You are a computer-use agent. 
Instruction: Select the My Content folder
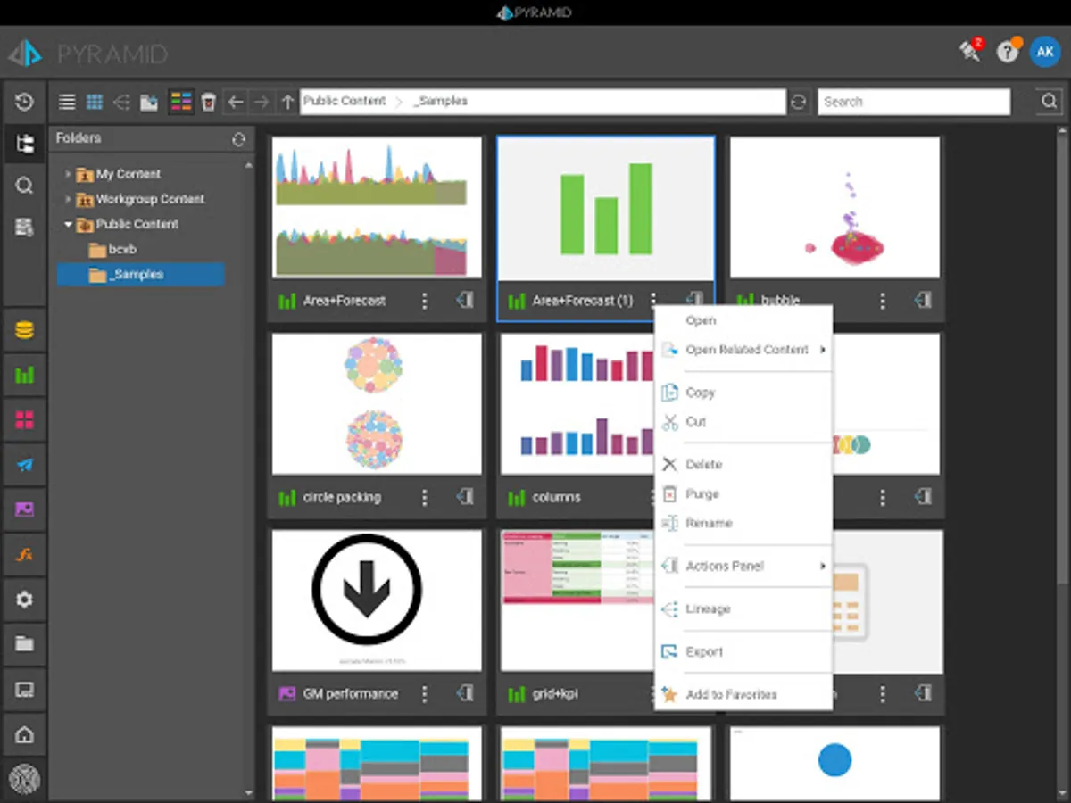(x=129, y=174)
